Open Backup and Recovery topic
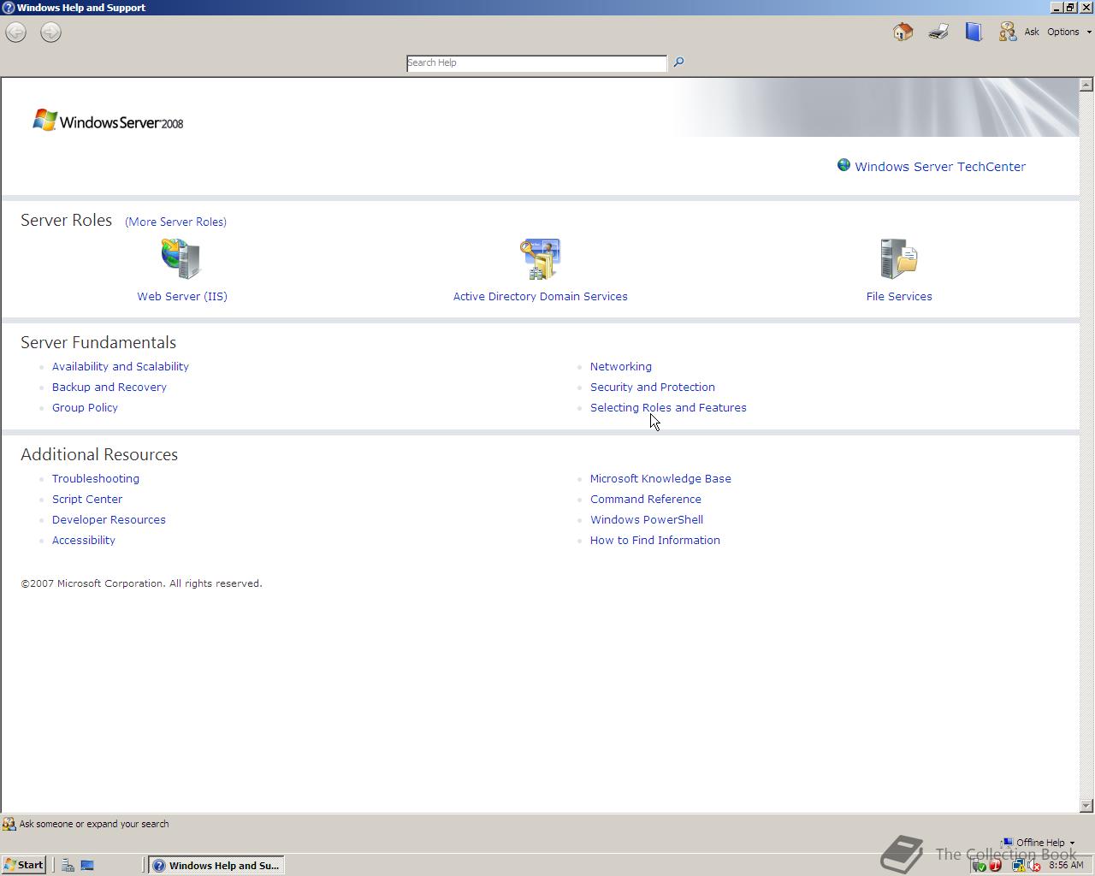The height and width of the screenshot is (876, 1095). click(109, 387)
